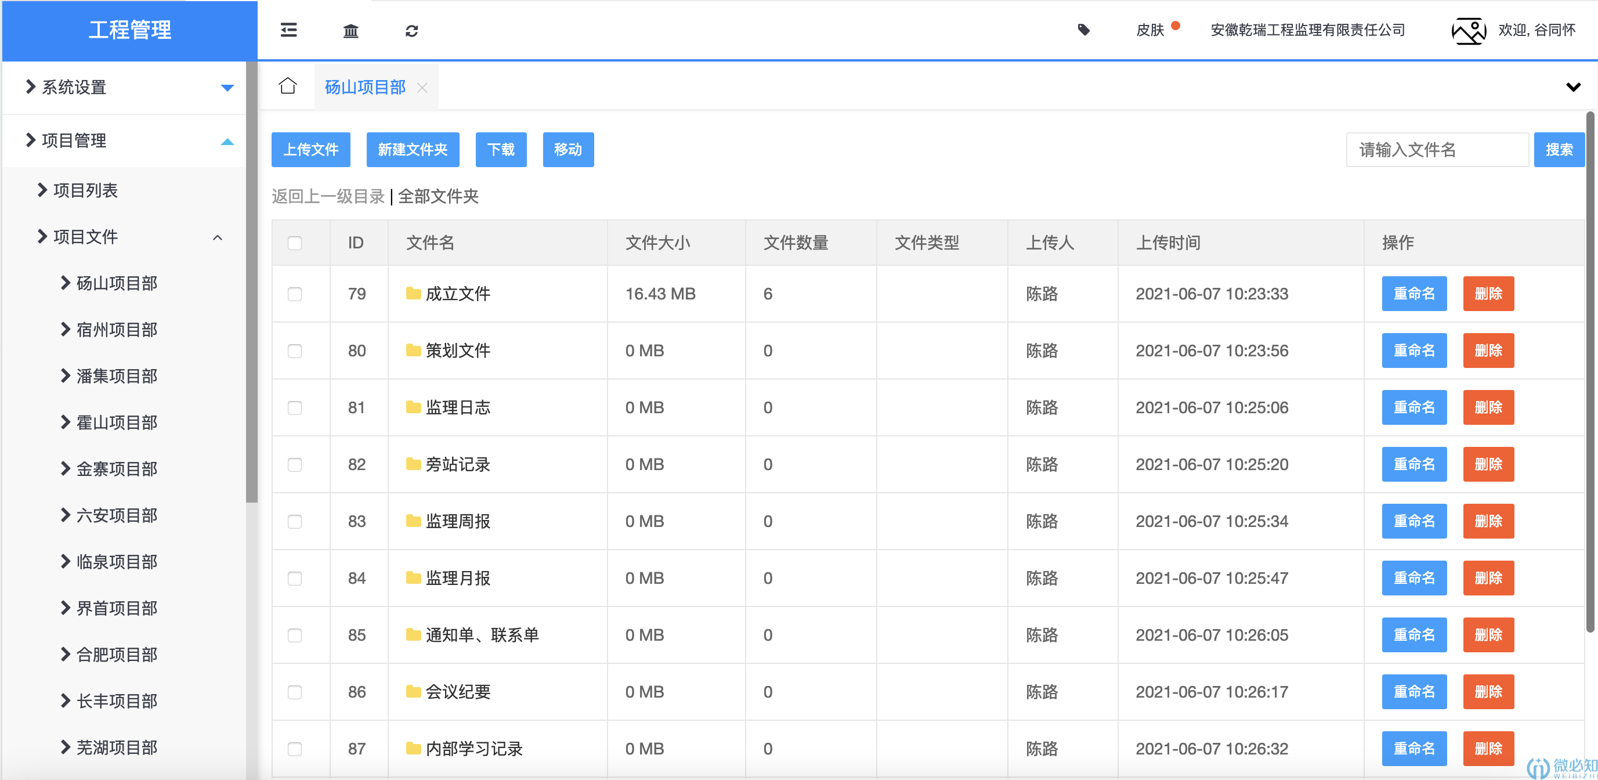This screenshot has height=780, width=1598.
Task: Collapse the 项目文件 submenu caret
Action: click(217, 237)
